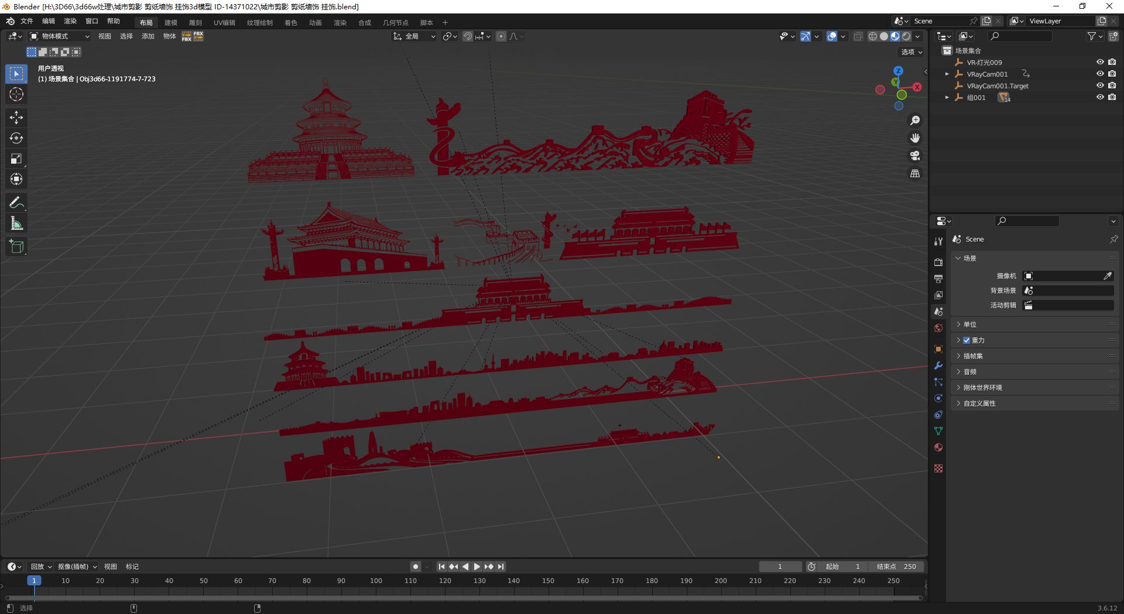Activate the Annotate pencil tool

coord(16,203)
